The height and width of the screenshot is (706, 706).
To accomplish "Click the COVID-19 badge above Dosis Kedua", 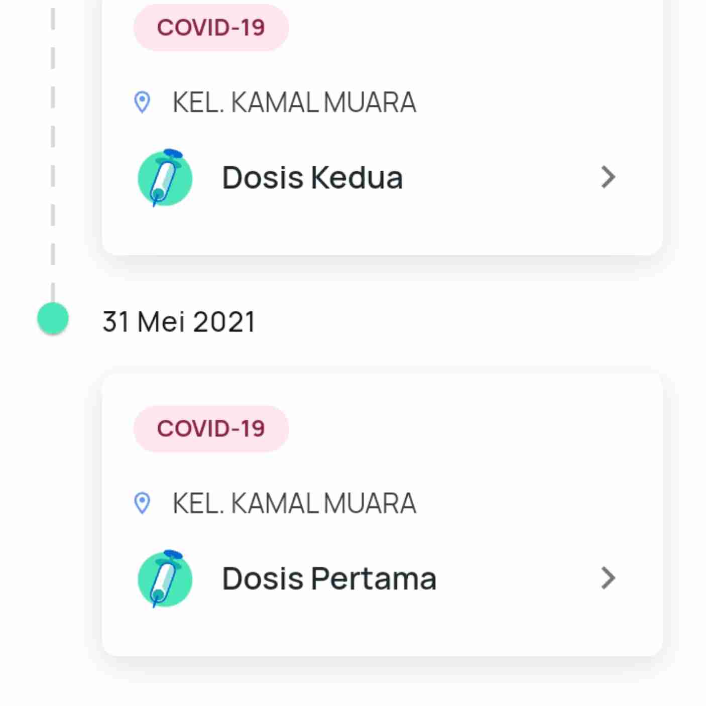I will pos(211,28).
